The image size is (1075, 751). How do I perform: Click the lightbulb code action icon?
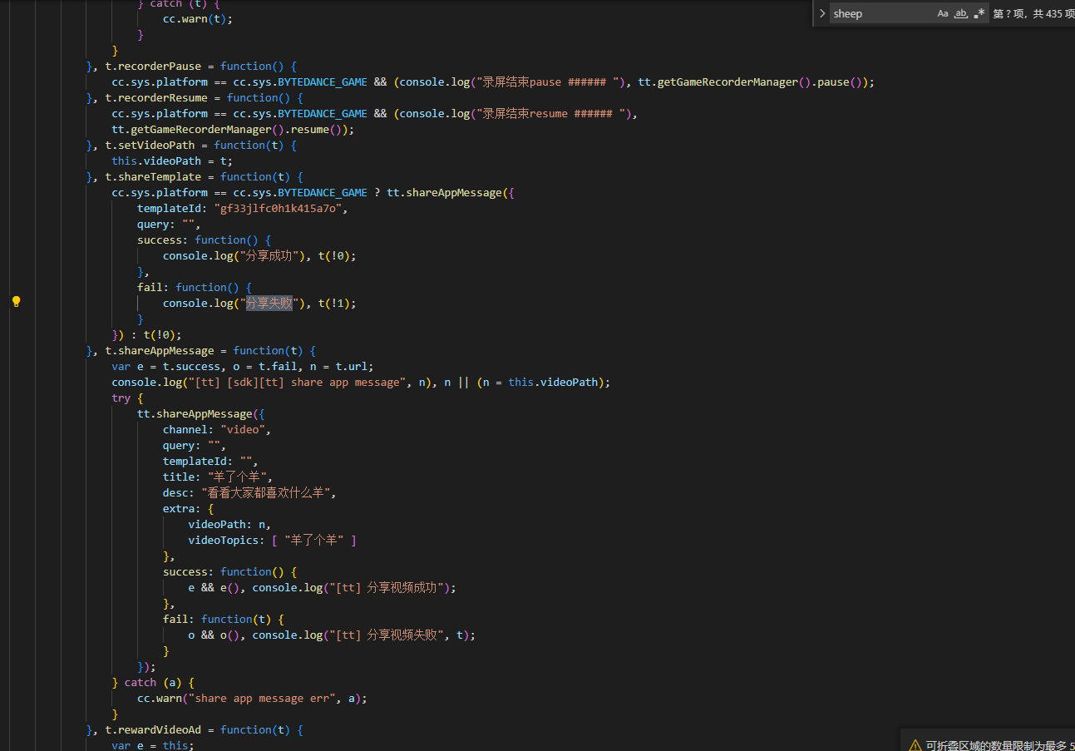tap(16, 302)
